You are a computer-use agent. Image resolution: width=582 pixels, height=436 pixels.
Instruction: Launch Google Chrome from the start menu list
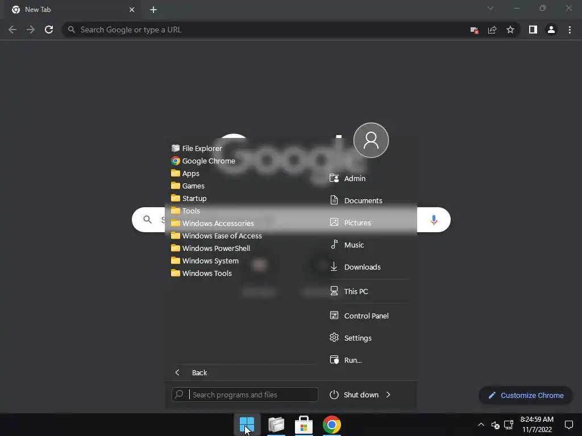[x=203, y=161]
